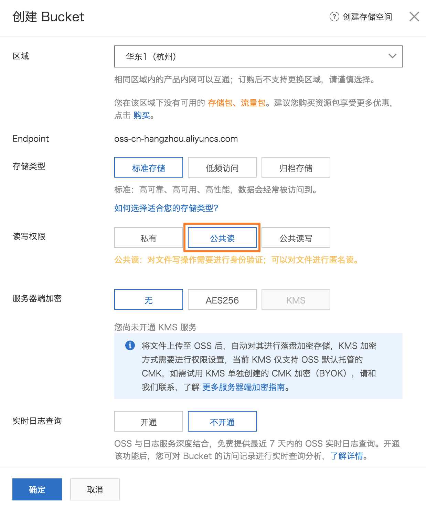Choose AES256 server-side encryption
Viewport: 426px width, 508px height.
pyautogui.click(x=222, y=300)
